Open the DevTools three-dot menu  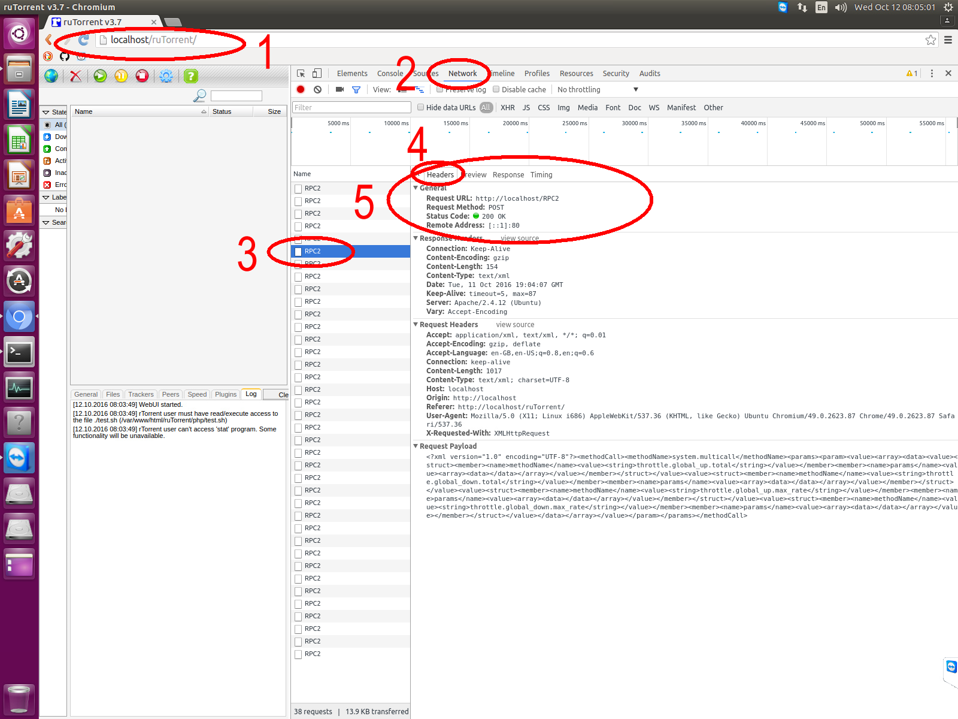click(x=932, y=73)
